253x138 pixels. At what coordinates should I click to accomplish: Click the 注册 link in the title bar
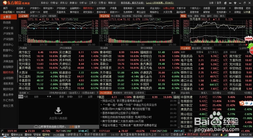click(x=211, y=3)
